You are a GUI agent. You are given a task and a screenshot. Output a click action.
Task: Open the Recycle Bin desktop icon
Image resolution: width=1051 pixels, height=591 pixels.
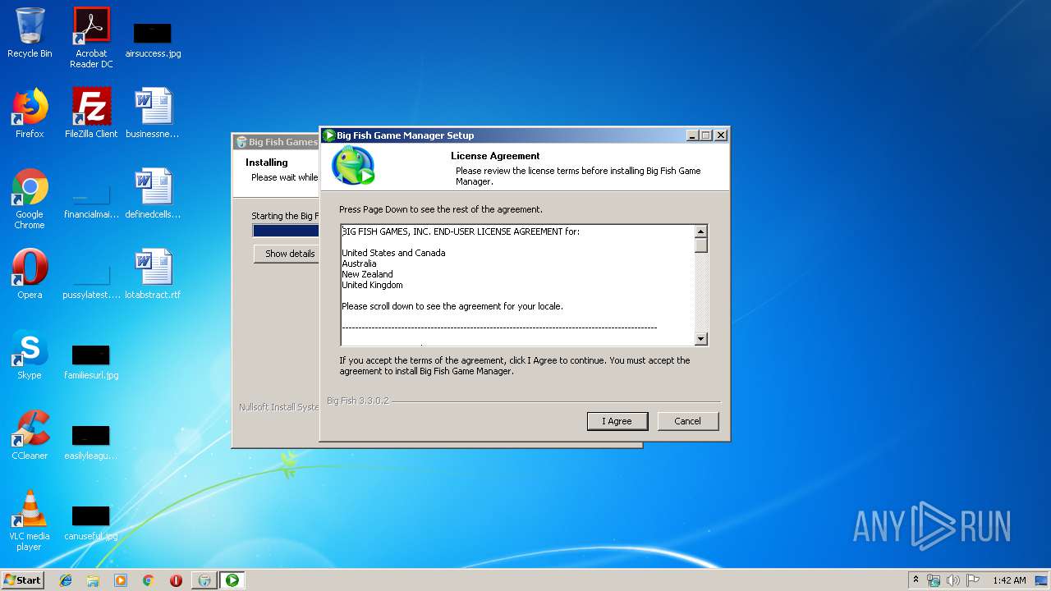[x=30, y=34]
